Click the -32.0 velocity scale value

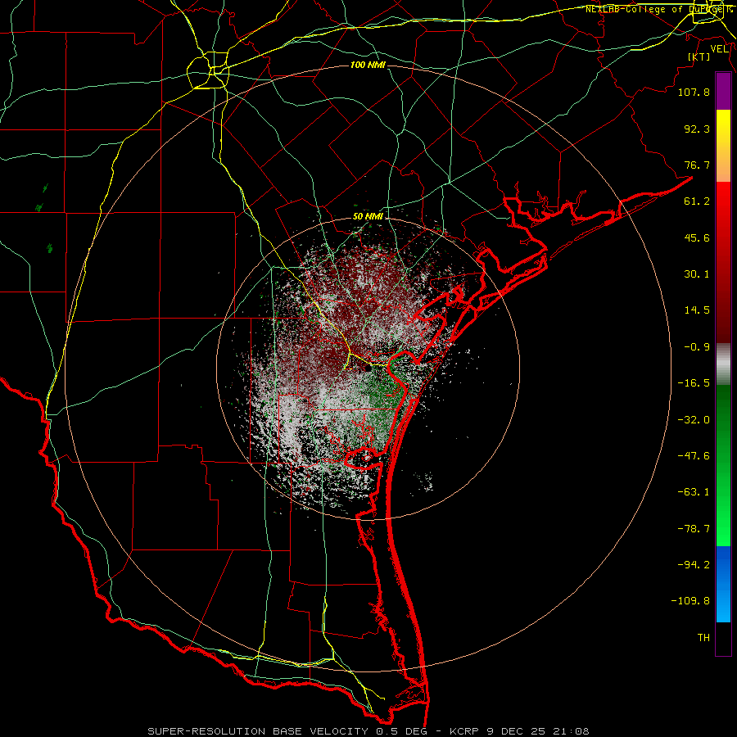tap(694, 420)
